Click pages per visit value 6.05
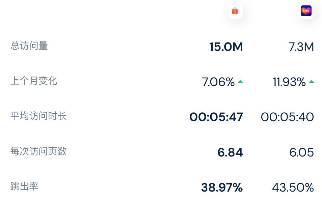The image size is (322, 199). (301, 152)
